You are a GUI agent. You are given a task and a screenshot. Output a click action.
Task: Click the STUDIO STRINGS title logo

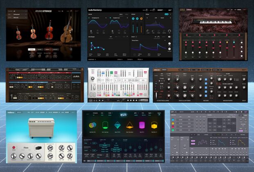pyautogui.click(x=43, y=11)
